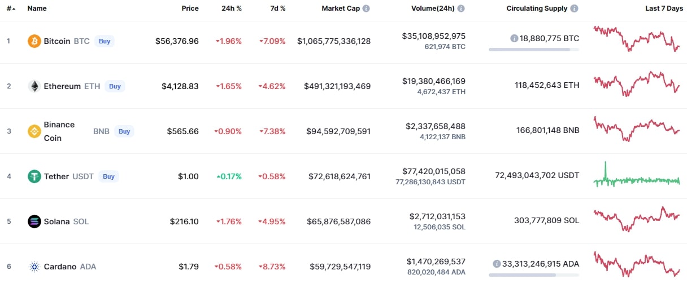This screenshot has height=288, width=687.
Task: Click the Market Cap info icon
Action: point(366,8)
